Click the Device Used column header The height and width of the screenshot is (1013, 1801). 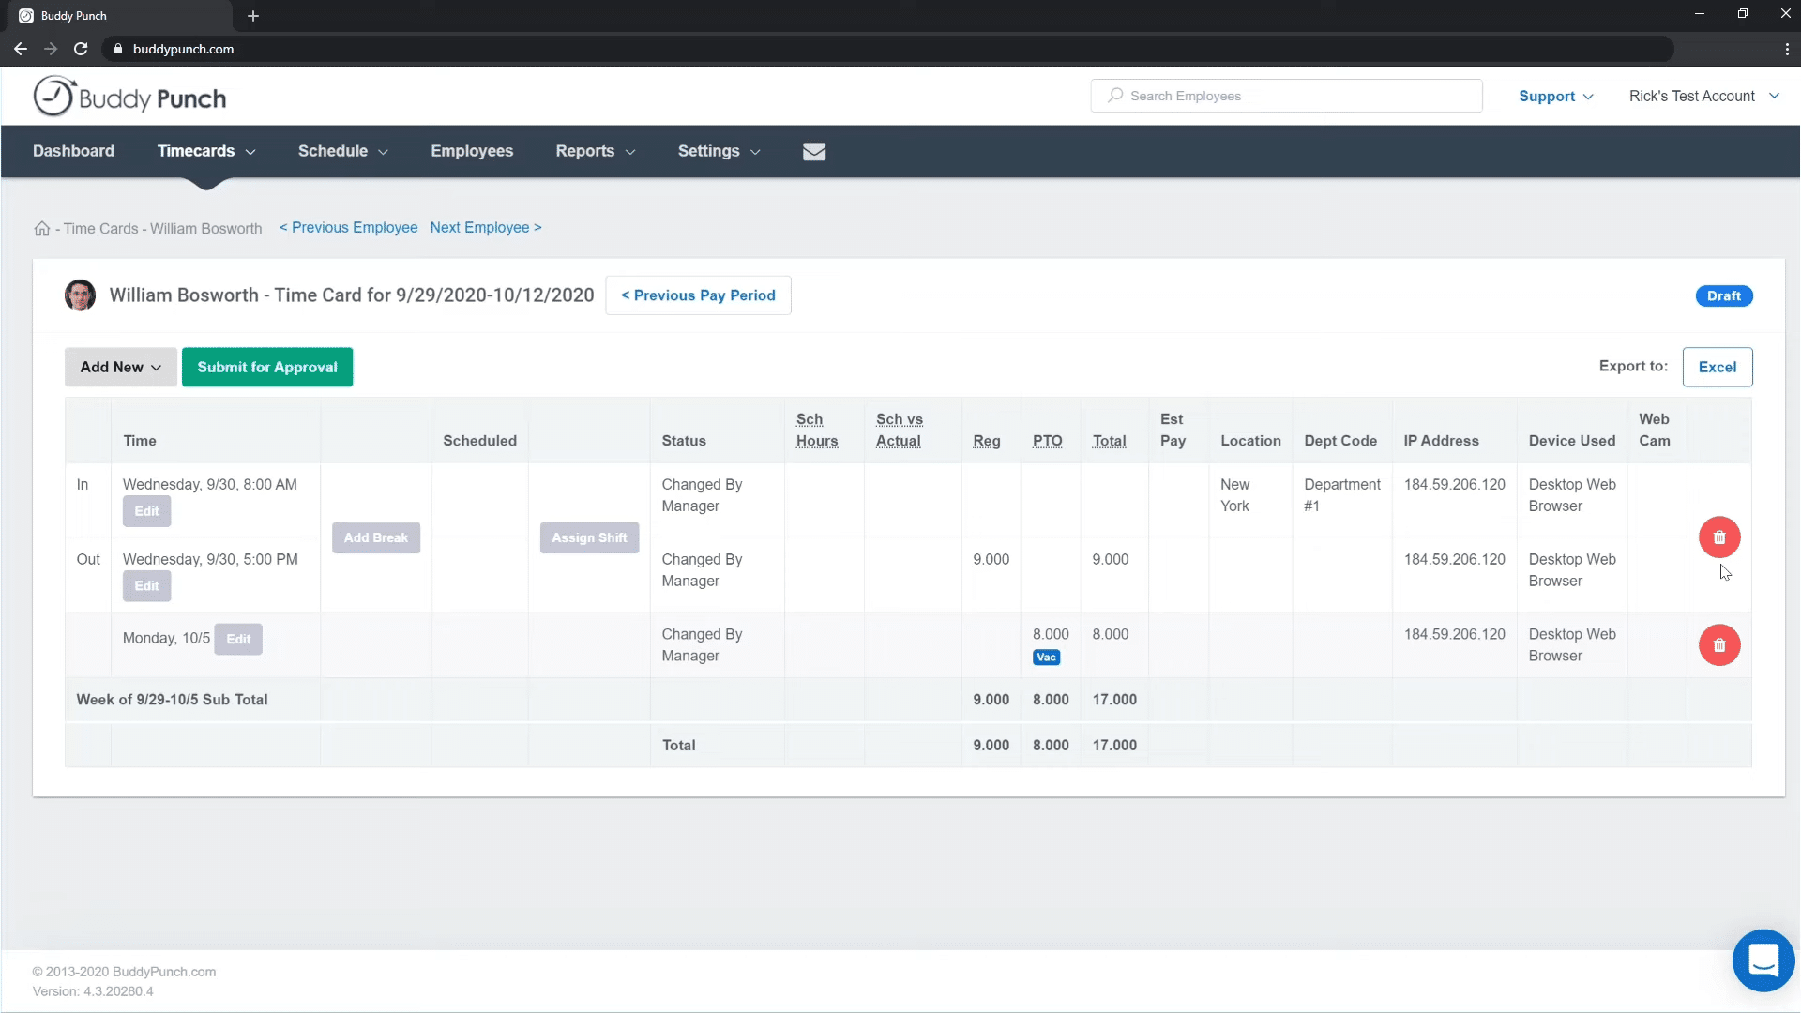pyautogui.click(x=1571, y=441)
